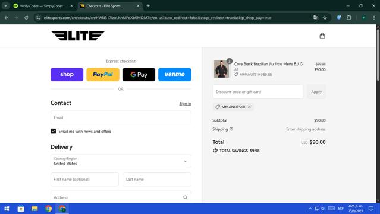Choose Google Pay express checkout
Screen dimensions: 380x214
[139, 74]
